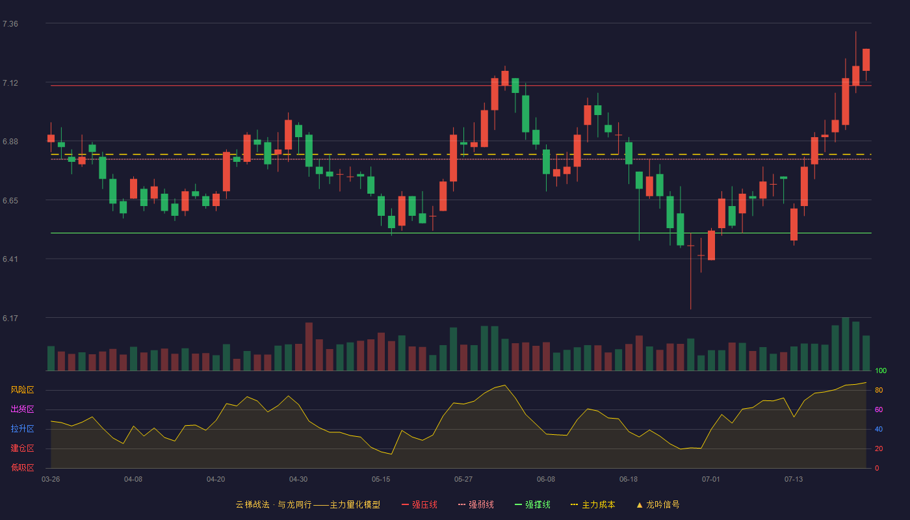Click the 云梯战法 chart title text

coord(252,504)
